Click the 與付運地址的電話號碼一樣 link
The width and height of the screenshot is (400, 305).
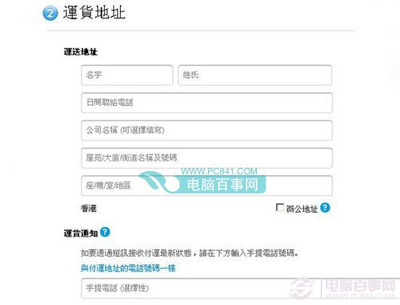pyautogui.click(x=128, y=268)
